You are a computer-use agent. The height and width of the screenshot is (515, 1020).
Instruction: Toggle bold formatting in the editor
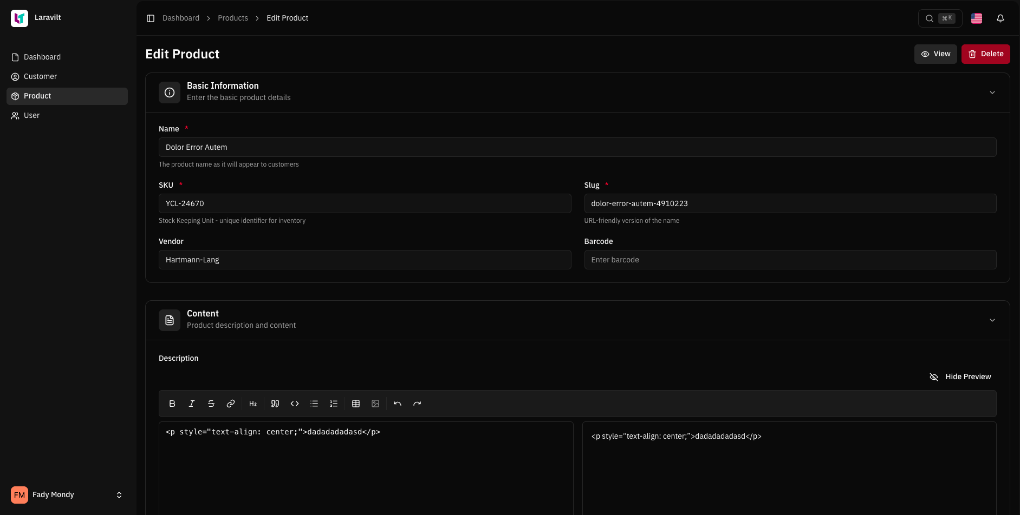tap(172, 404)
